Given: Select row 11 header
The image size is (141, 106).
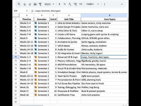Looking at the screenshot, I should point(16,57).
